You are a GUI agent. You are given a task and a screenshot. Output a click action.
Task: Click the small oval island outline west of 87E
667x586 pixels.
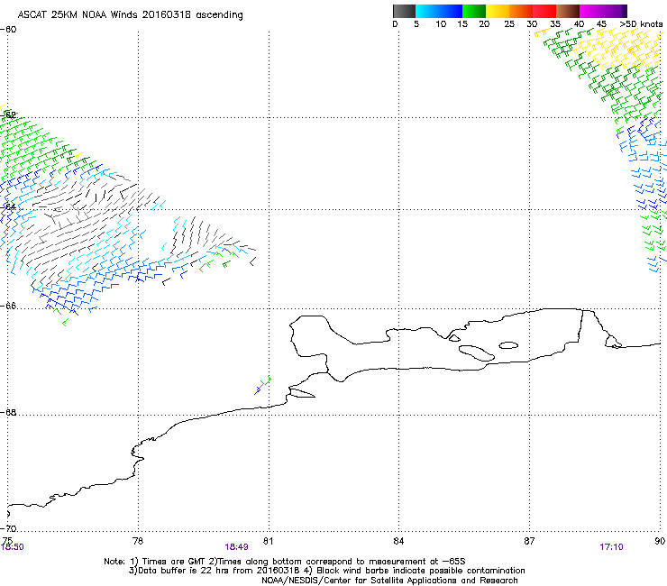pos(508,345)
